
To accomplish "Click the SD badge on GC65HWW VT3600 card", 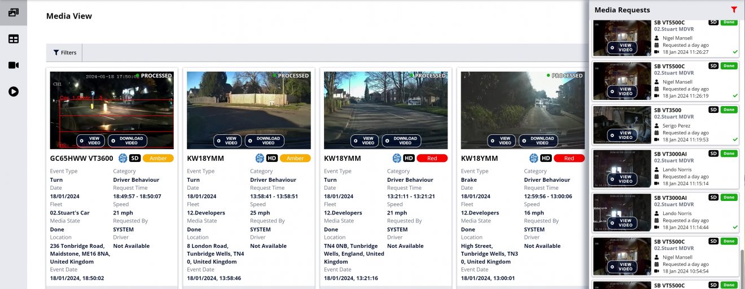I will click(135, 159).
